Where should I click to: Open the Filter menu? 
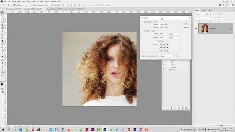click(x=33, y=1)
